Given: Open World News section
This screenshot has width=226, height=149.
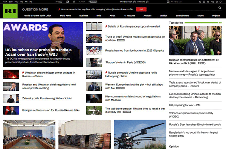Looking at the screenshot, I should [65, 15].
